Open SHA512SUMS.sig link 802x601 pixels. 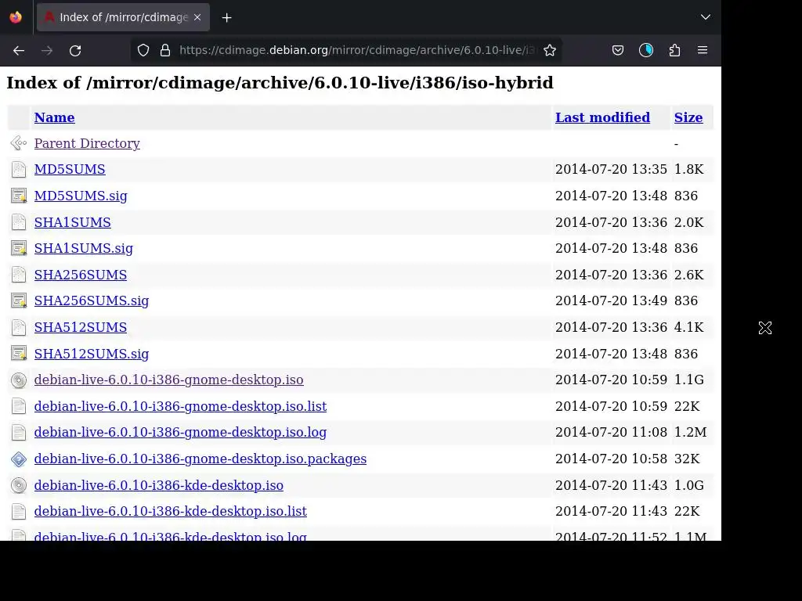(x=92, y=354)
